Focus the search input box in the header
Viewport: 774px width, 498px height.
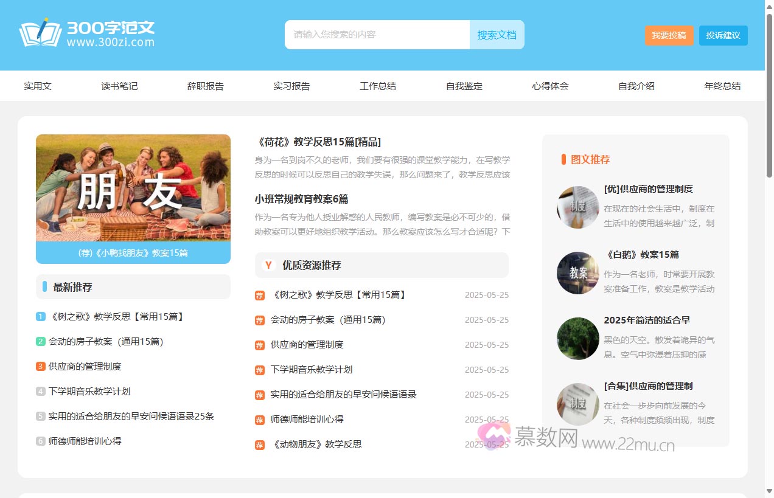(x=377, y=35)
